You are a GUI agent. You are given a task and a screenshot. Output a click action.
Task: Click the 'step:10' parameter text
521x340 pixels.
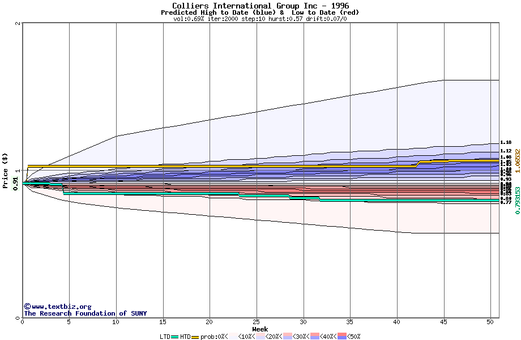[253, 19]
